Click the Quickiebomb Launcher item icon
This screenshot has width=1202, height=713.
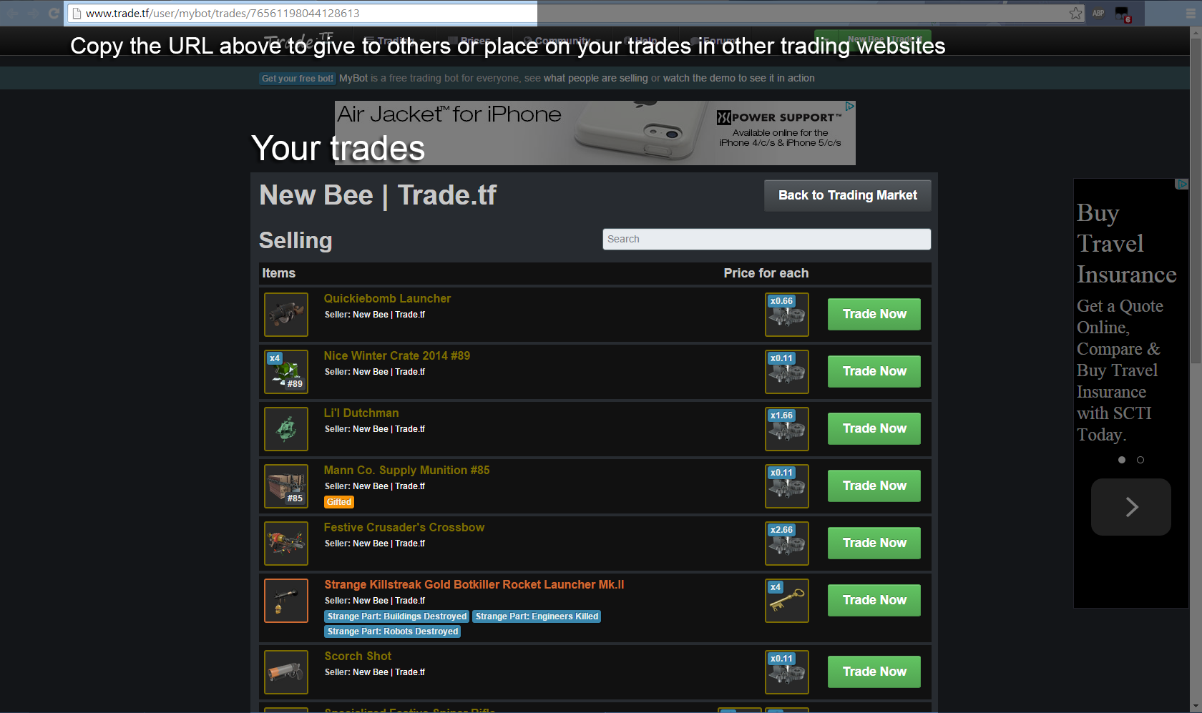pyautogui.click(x=286, y=315)
